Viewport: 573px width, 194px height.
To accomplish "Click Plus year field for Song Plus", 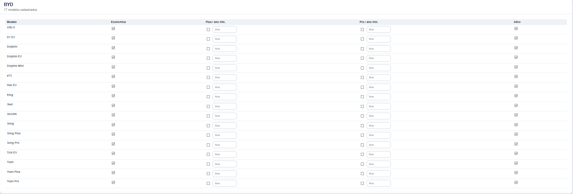I will tap(224, 135).
